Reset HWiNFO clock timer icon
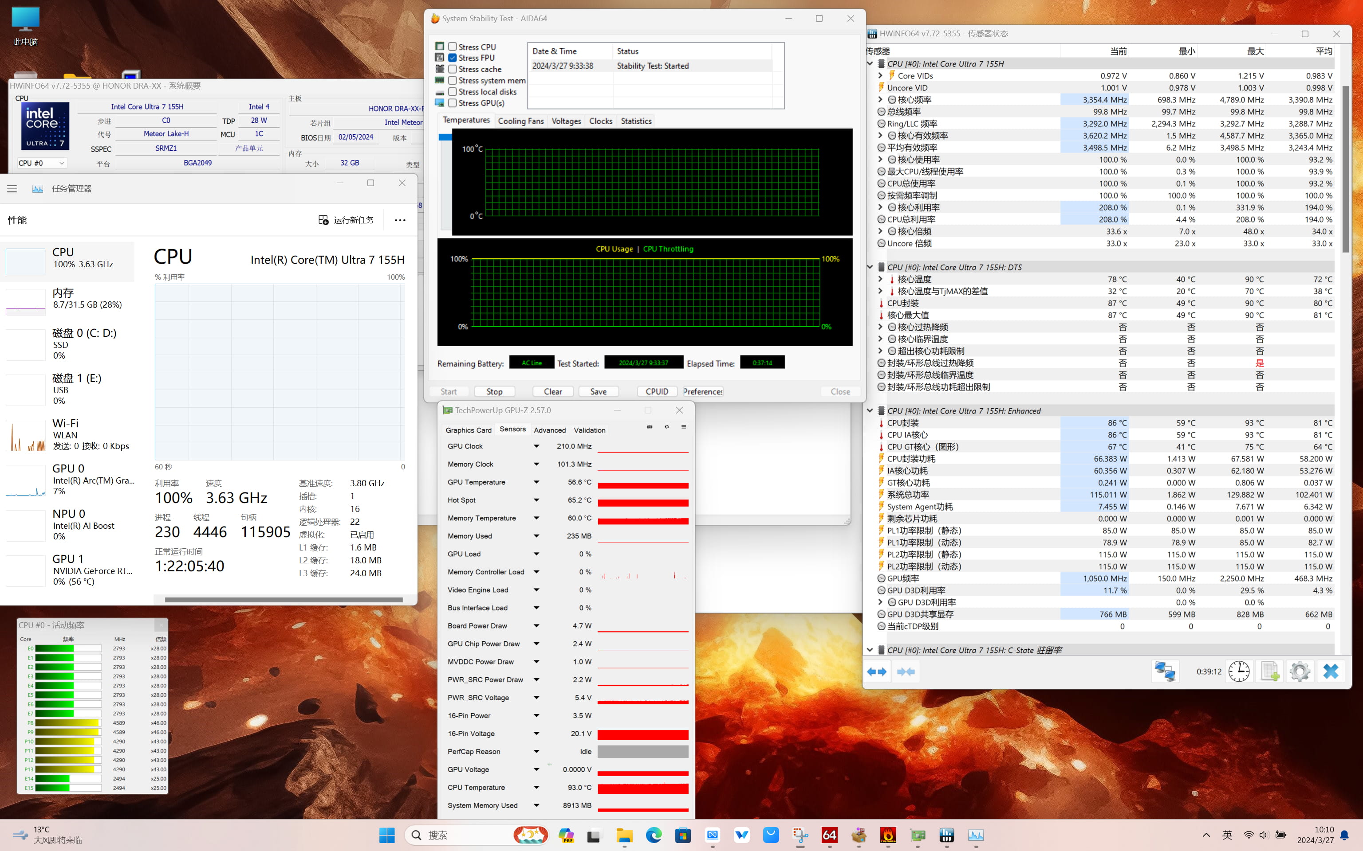This screenshot has width=1363, height=851. coord(1239,671)
